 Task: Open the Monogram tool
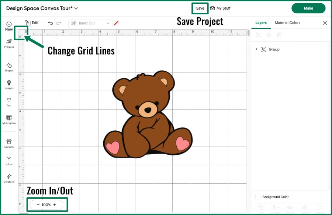pyautogui.click(x=9, y=120)
